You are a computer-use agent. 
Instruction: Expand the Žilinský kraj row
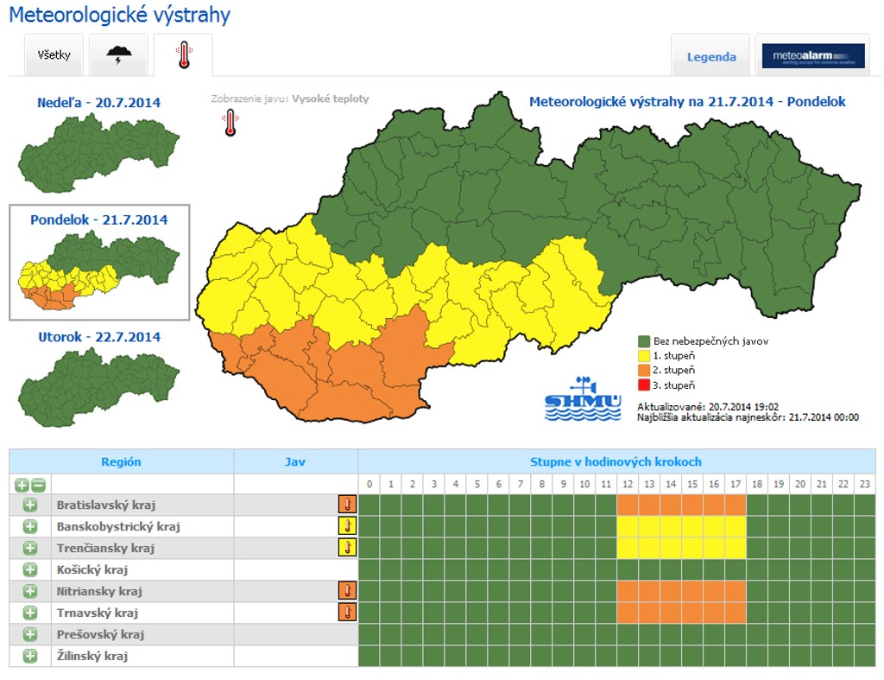pyautogui.click(x=30, y=656)
